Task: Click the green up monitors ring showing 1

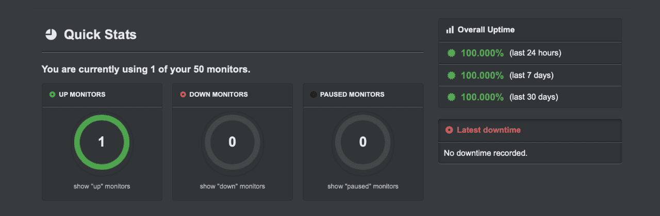Action: 102,142
